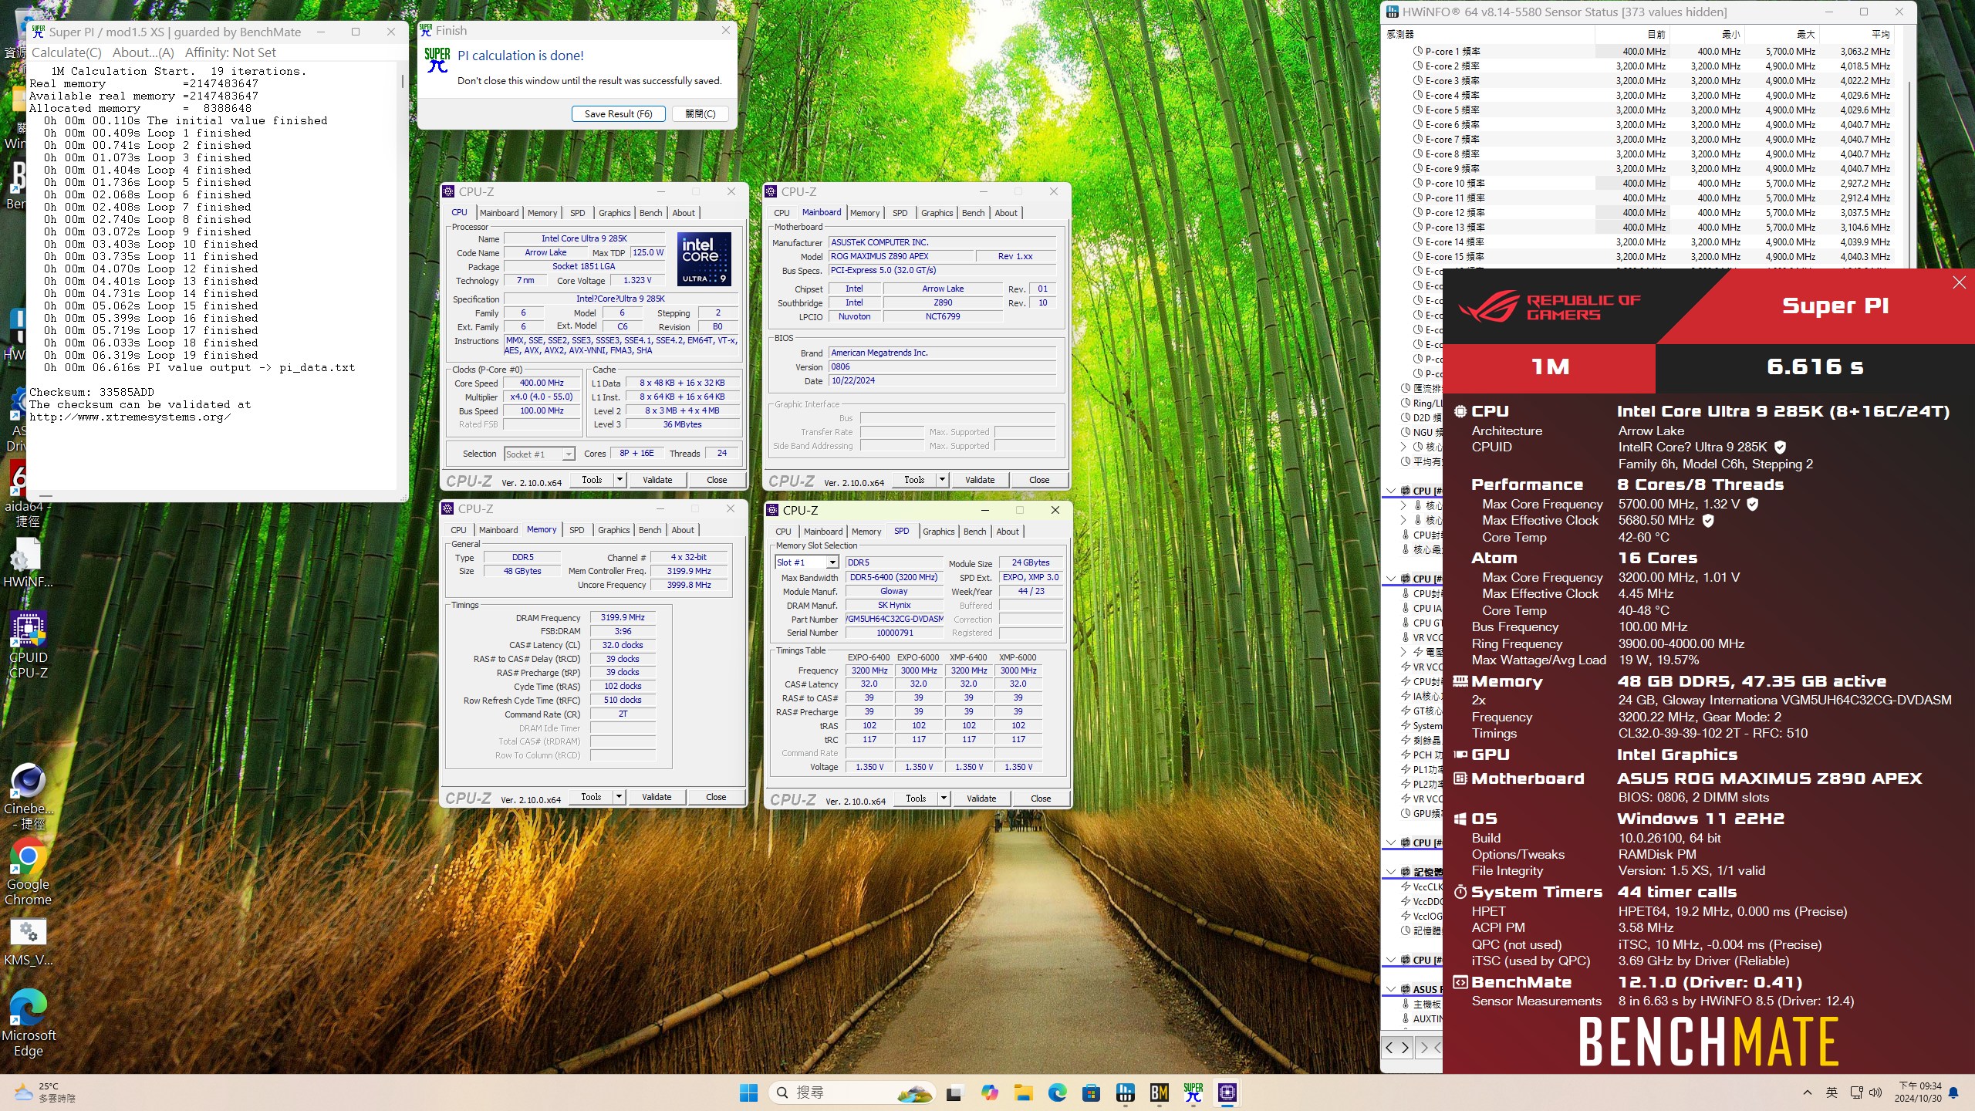Image resolution: width=1975 pixels, height=1111 pixels.
Task: Open File Explorer from the taskbar
Action: (1023, 1092)
